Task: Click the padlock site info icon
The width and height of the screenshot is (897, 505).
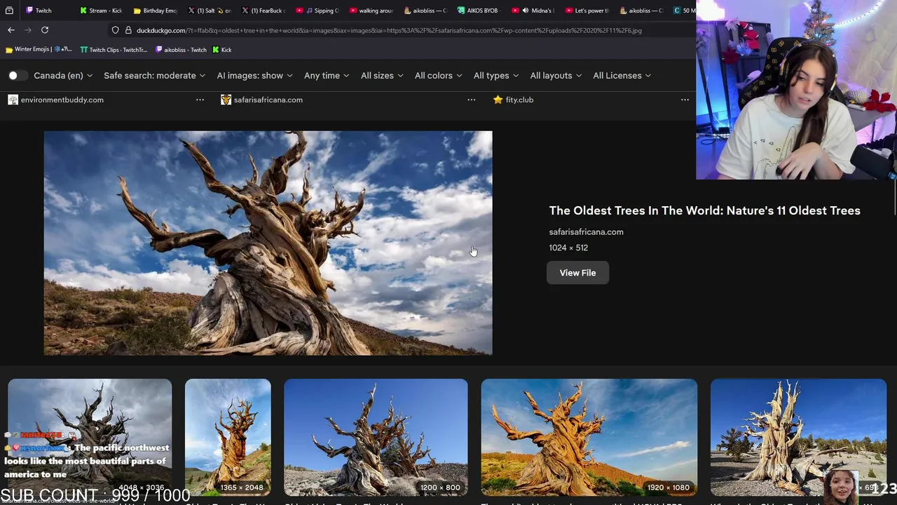Action: point(128,30)
